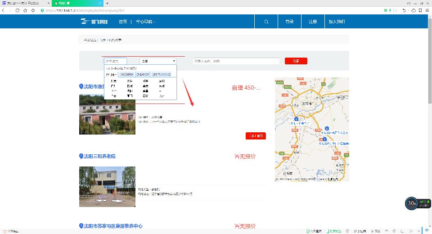Click the 智飞科技 logo
The image size is (432, 234).
click(x=94, y=22)
